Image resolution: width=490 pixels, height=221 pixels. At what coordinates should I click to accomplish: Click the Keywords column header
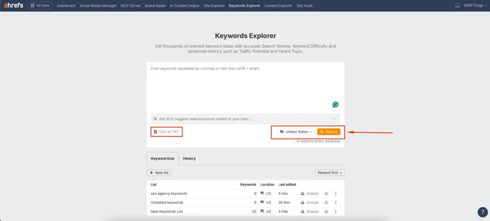pos(248,185)
